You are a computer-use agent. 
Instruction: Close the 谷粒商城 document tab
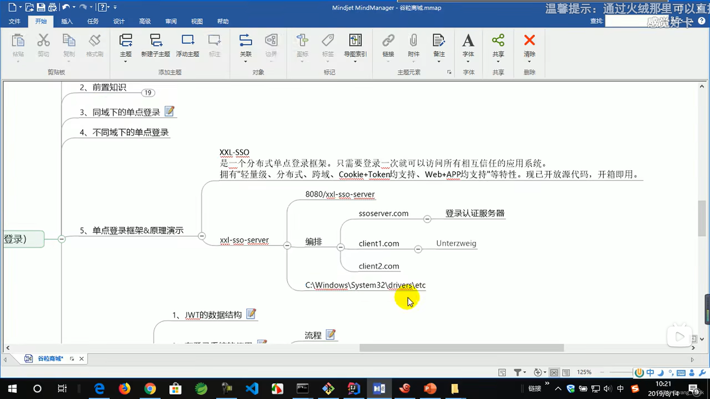[81, 358]
